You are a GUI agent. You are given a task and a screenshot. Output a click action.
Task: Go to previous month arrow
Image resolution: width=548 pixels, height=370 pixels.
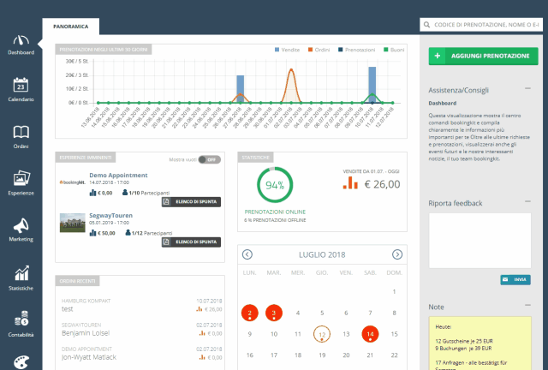pos(247,254)
